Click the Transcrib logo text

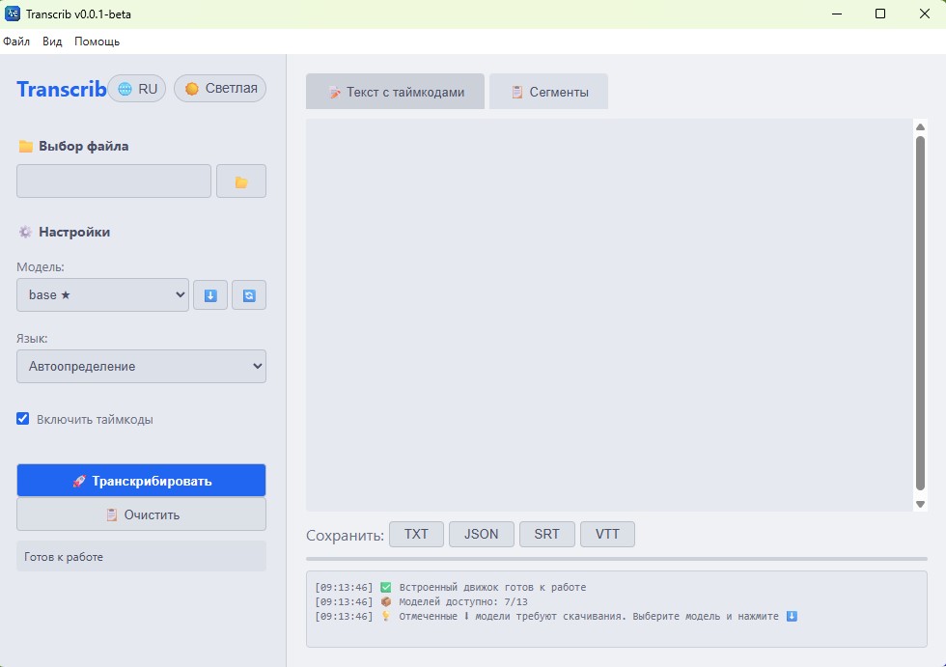[x=62, y=89]
